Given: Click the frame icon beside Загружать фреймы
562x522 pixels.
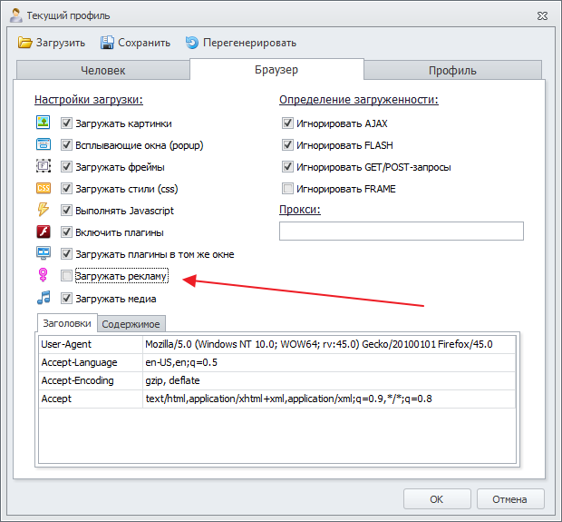Looking at the screenshot, I should (44, 166).
